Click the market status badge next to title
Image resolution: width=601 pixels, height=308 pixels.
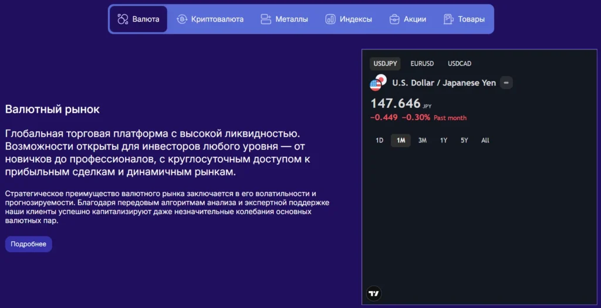click(x=507, y=83)
